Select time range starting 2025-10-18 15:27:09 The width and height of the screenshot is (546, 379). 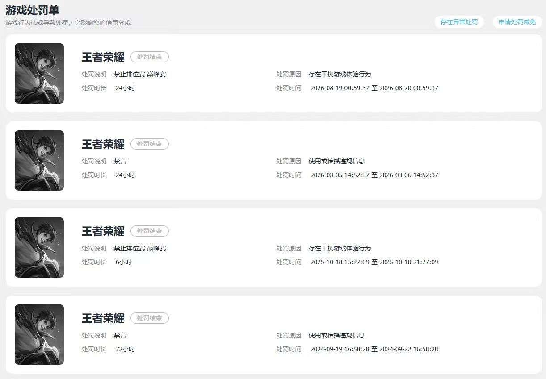(x=374, y=262)
